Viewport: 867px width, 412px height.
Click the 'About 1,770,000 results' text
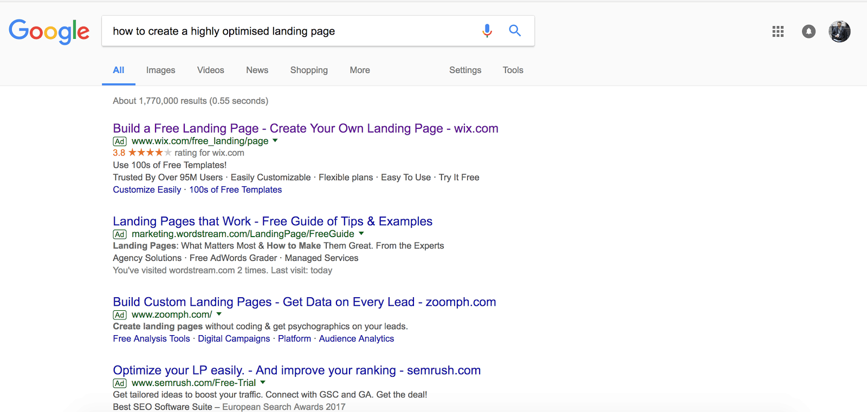click(191, 101)
